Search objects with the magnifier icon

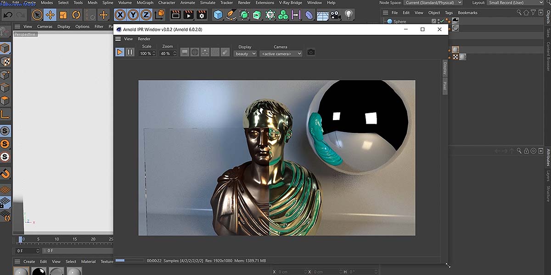pos(519,12)
